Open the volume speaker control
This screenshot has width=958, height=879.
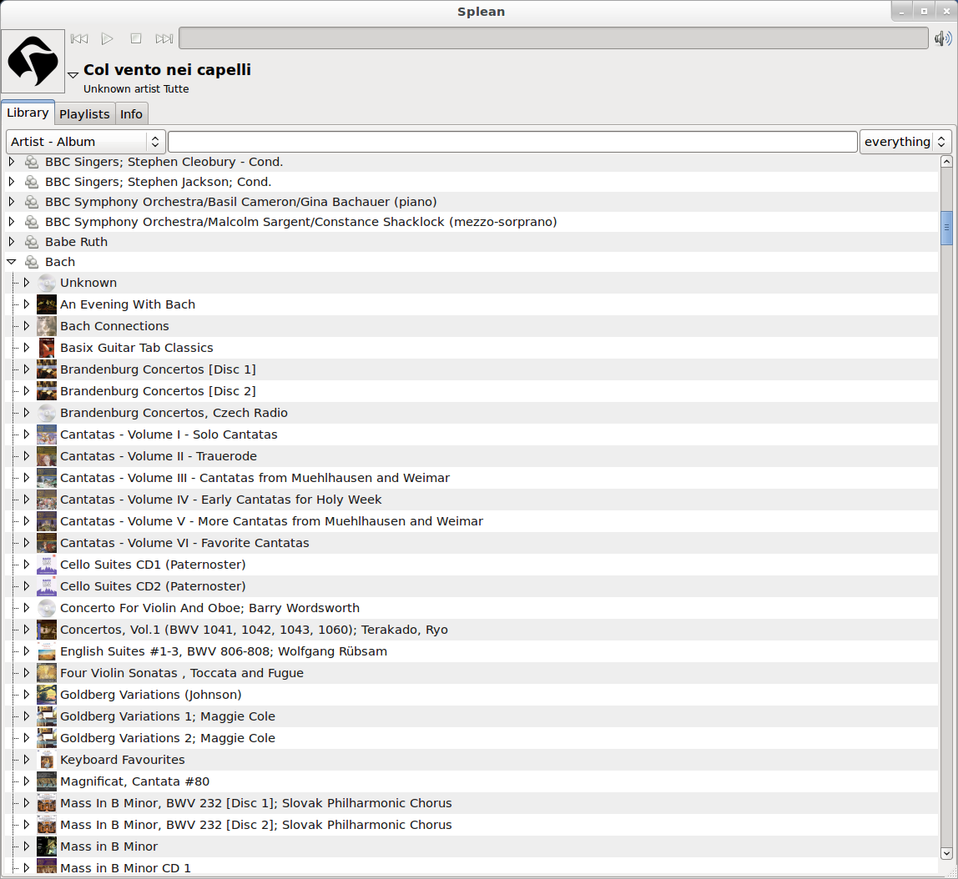coord(943,38)
